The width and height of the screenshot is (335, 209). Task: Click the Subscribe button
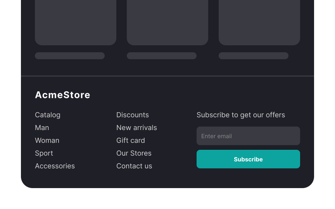[248, 159]
